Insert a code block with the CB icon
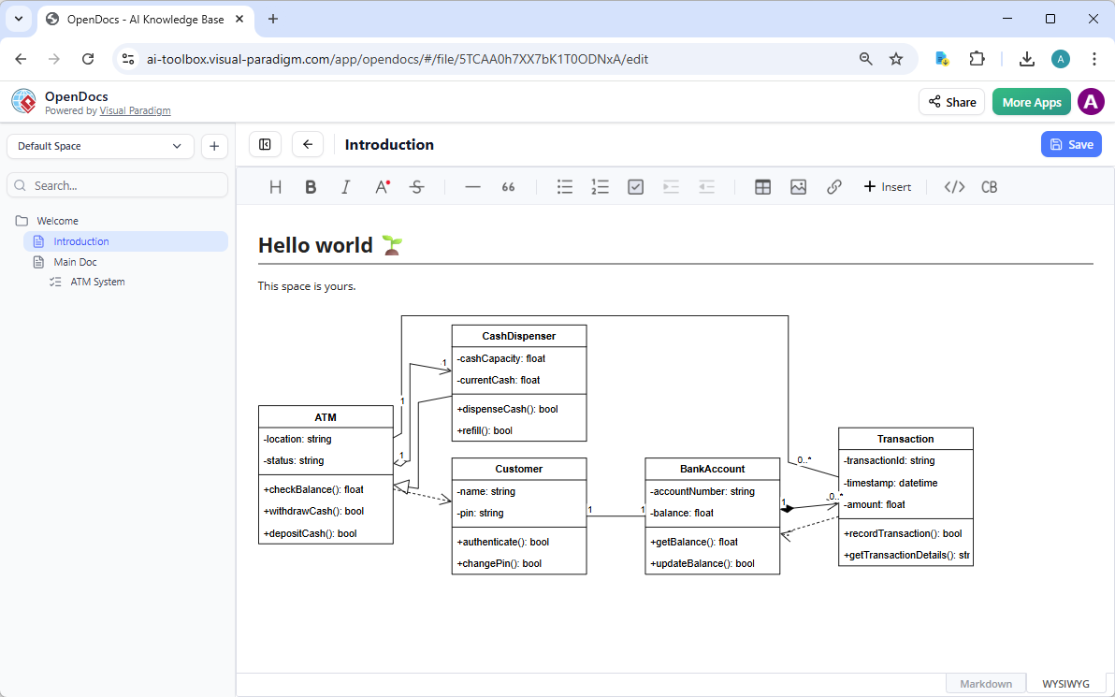Viewport: 1115px width, 697px height. [989, 186]
